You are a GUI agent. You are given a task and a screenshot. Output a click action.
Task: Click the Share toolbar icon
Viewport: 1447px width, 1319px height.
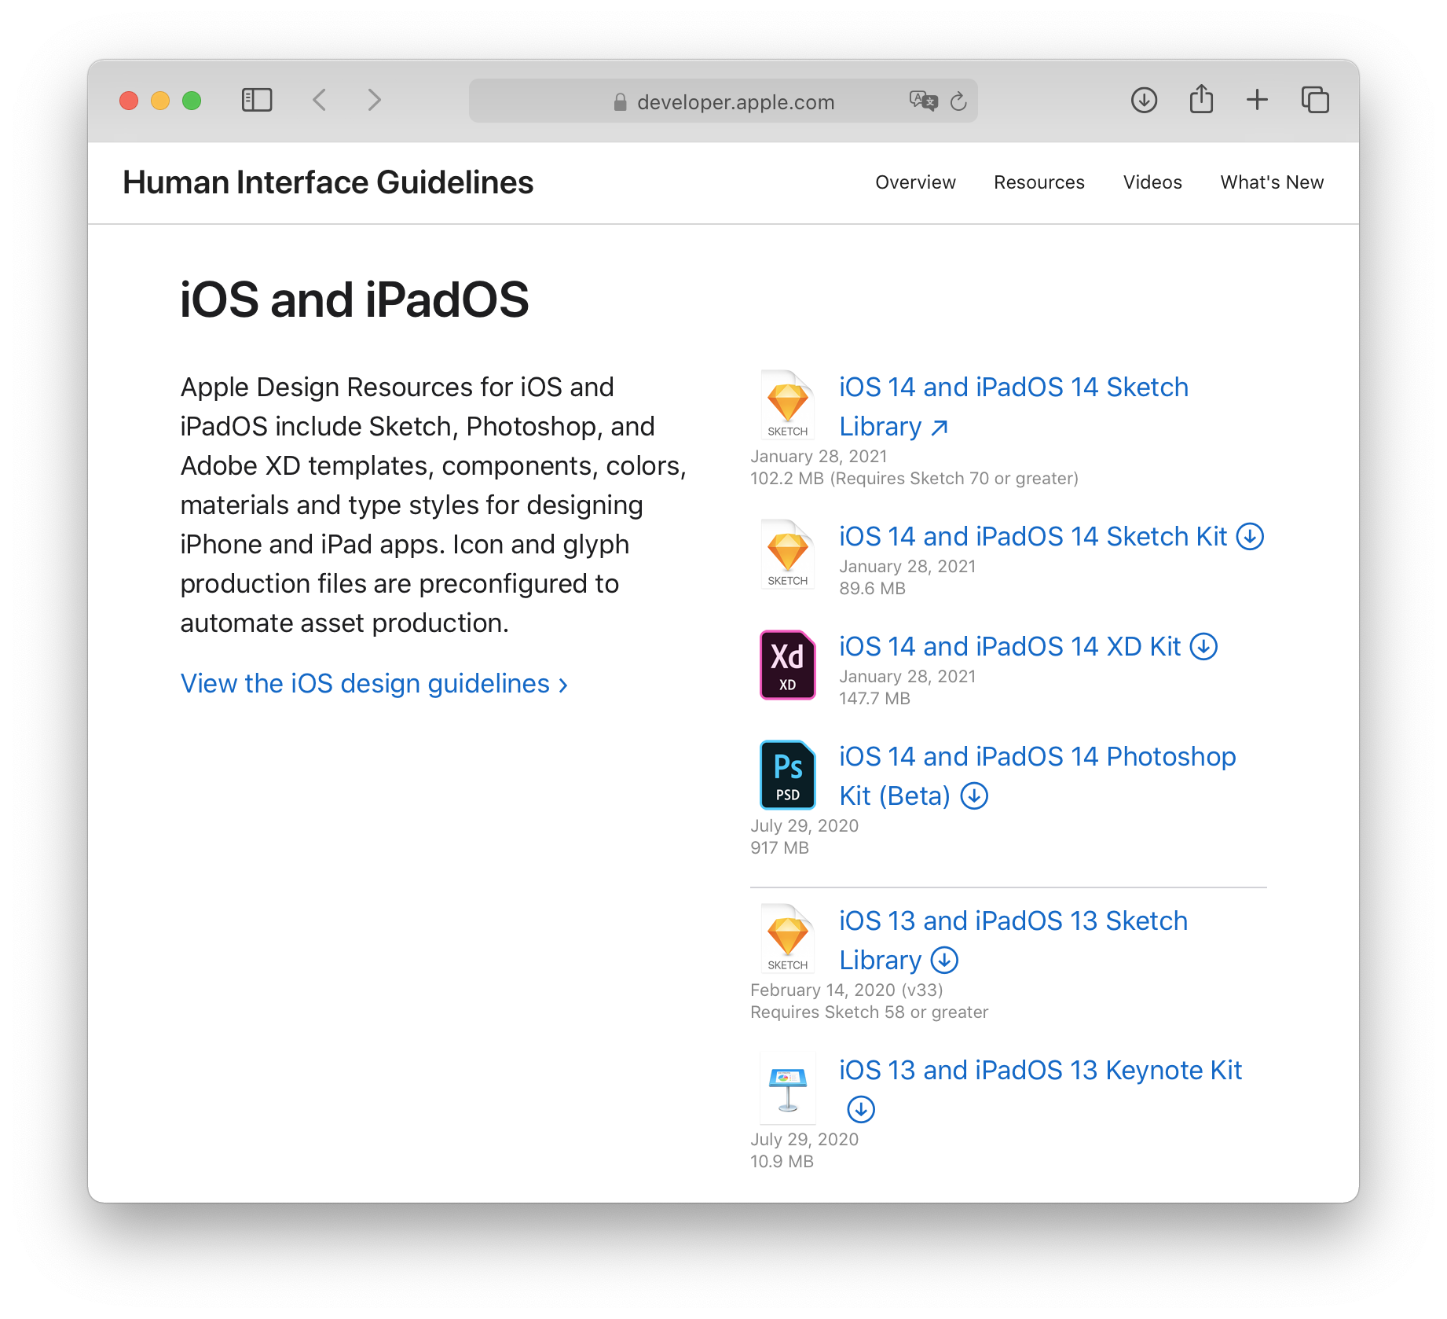(x=1201, y=99)
